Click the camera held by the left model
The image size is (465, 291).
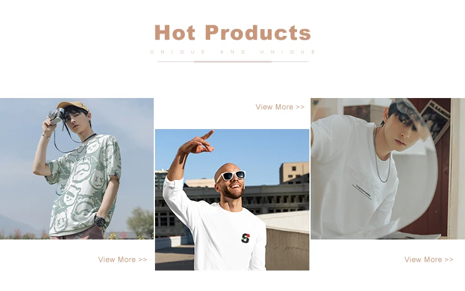(x=55, y=116)
